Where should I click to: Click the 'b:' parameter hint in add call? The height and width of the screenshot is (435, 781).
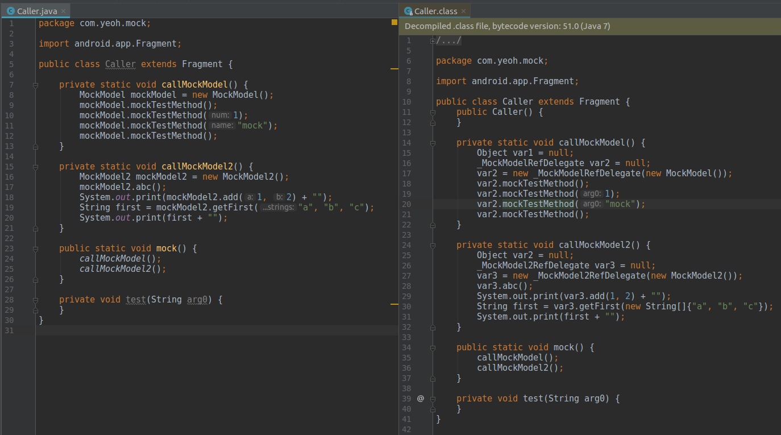tap(279, 197)
